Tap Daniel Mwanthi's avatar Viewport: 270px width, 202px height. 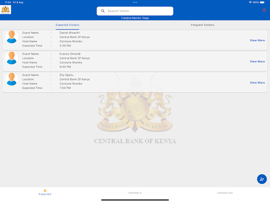(x=12, y=37)
